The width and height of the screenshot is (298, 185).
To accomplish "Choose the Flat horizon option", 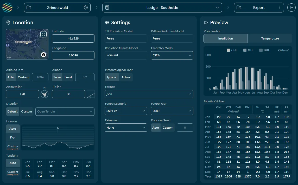I will [13, 137].
